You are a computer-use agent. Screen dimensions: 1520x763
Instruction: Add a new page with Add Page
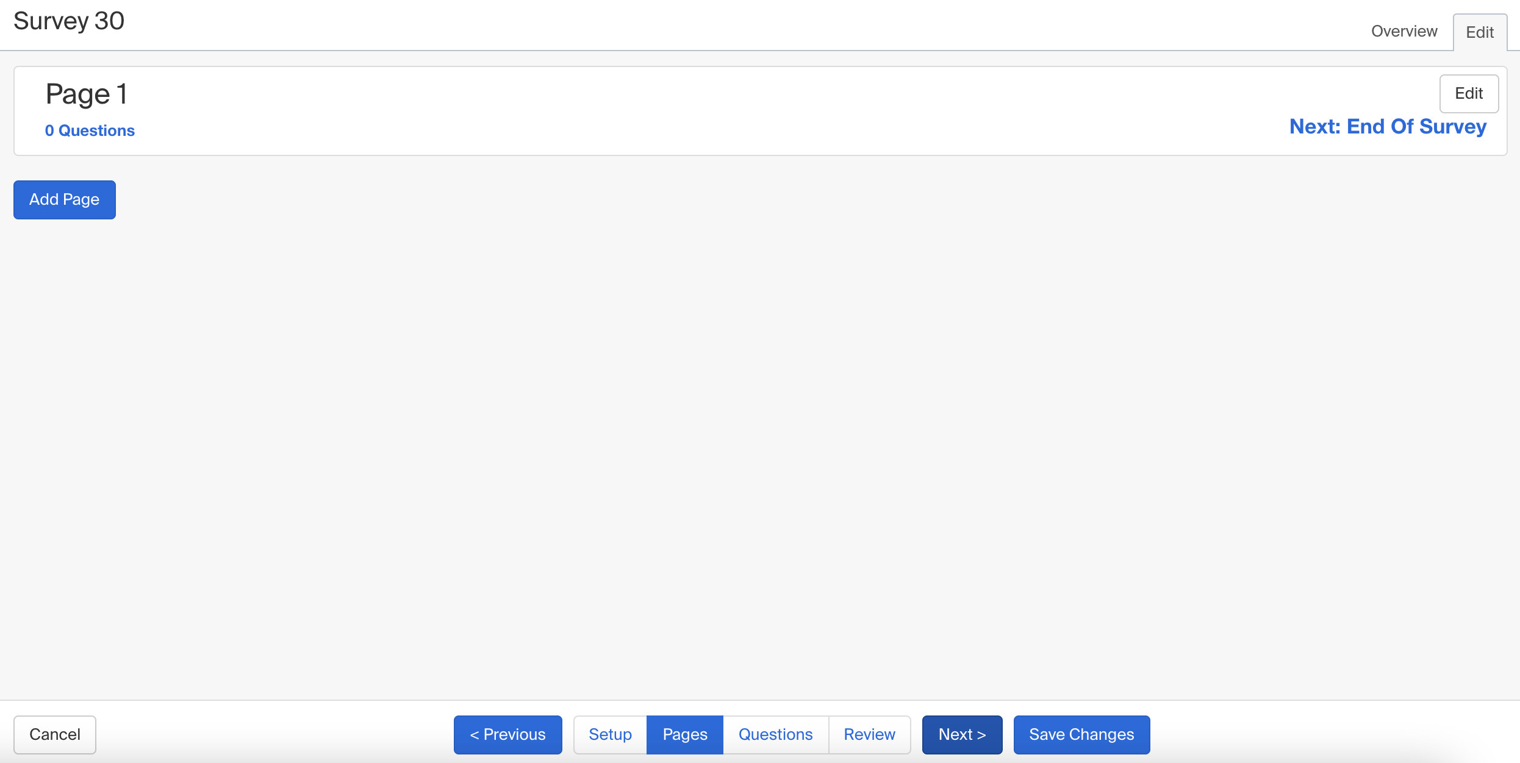coord(65,199)
